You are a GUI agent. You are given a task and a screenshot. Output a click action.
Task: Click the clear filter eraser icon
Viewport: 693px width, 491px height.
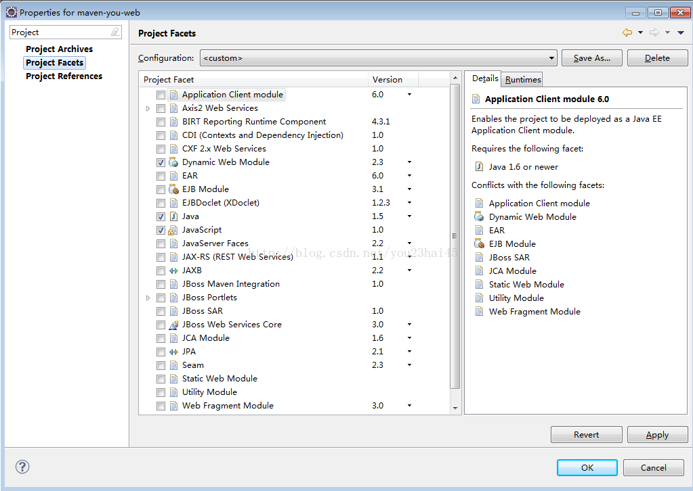pyautogui.click(x=115, y=32)
